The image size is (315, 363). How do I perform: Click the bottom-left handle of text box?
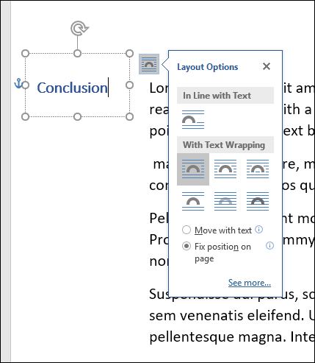[25, 117]
